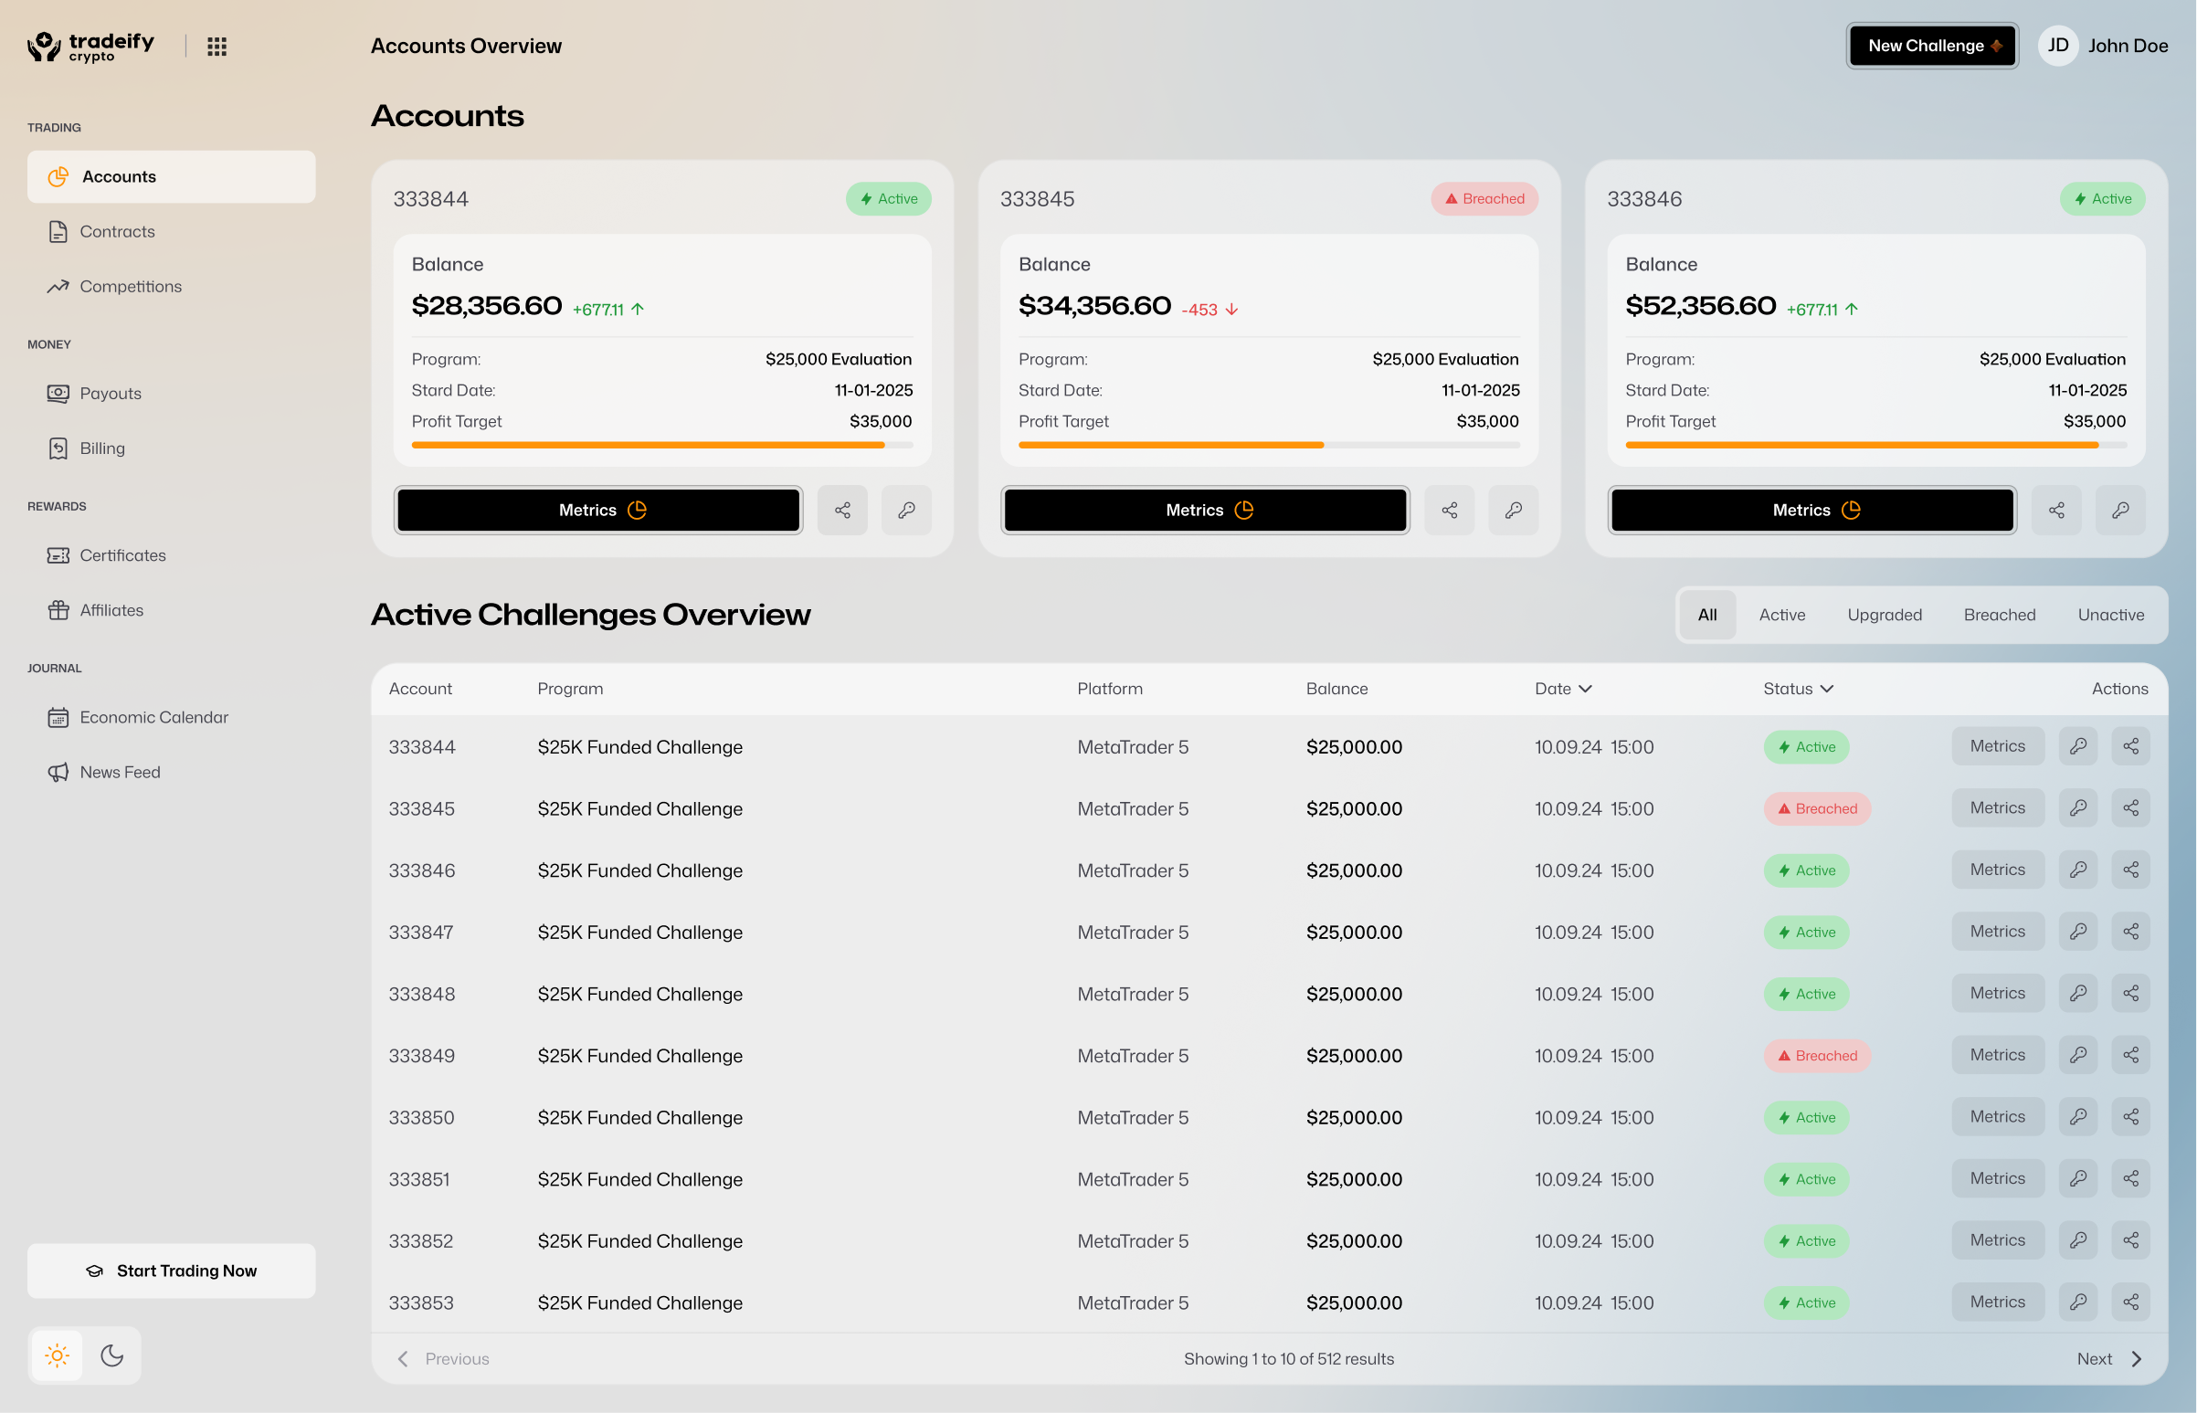Switch to dark theme moon toggle
This screenshot has width=2197, height=1413.
click(112, 1355)
